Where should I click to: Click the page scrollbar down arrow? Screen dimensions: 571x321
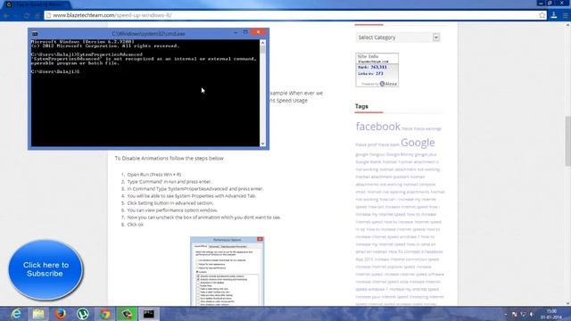(x=567, y=303)
